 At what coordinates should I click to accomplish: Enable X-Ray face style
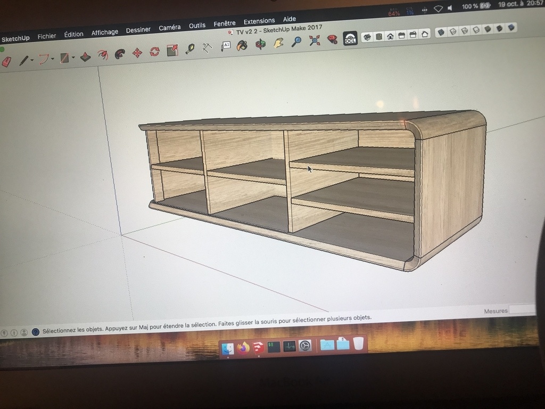tap(441, 32)
